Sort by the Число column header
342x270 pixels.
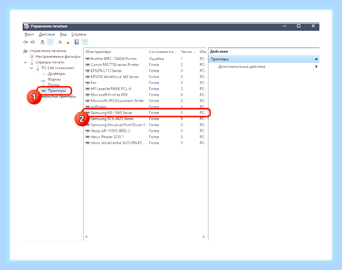click(x=189, y=52)
